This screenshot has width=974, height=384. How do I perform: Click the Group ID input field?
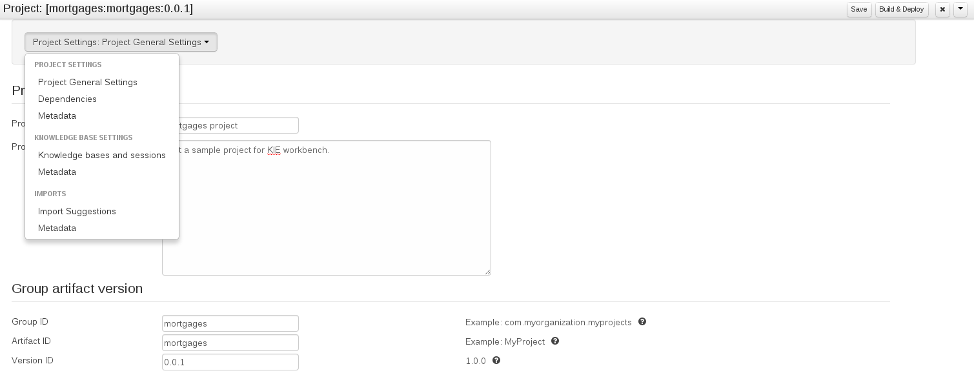[x=230, y=323]
